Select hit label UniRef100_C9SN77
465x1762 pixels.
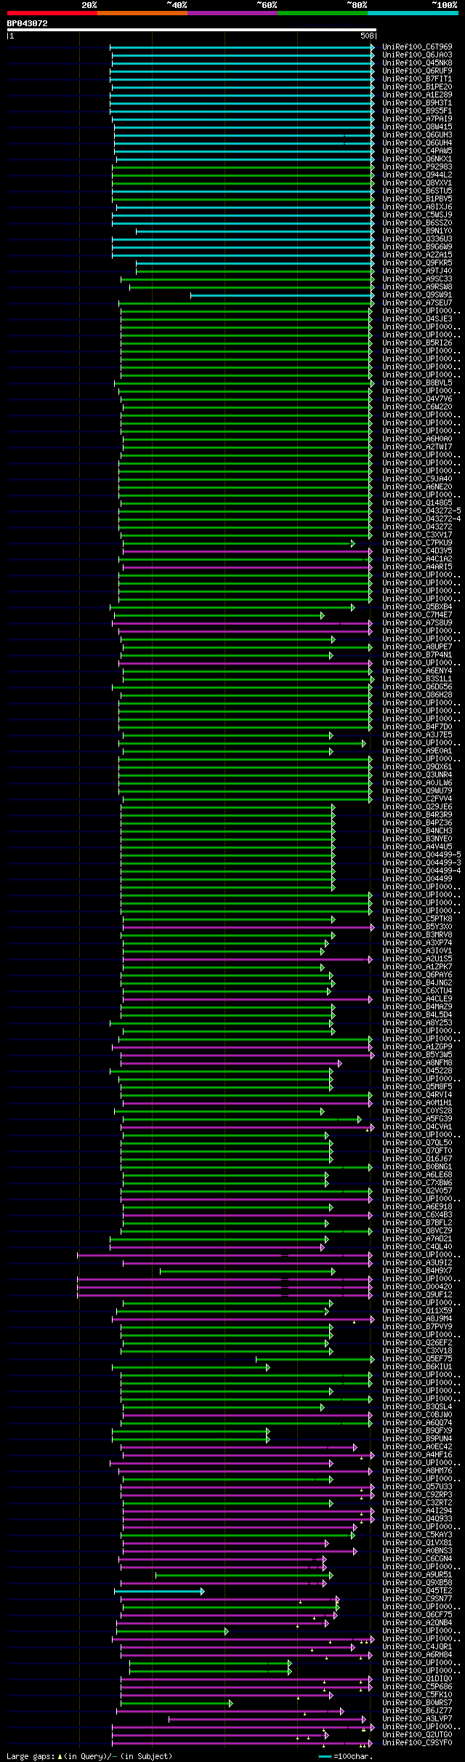pos(417,1599)
